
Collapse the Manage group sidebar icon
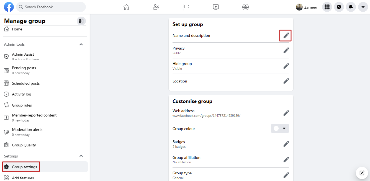pos(81,21)
